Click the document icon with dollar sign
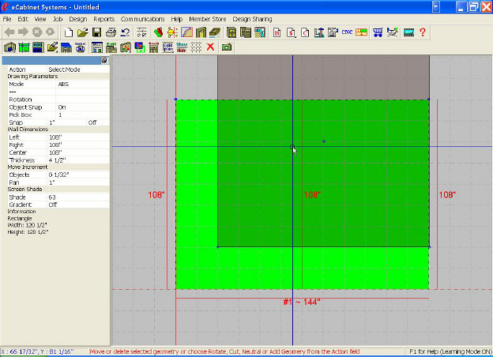This screenshot has width=493, height=357. click(x=292, y=32)
